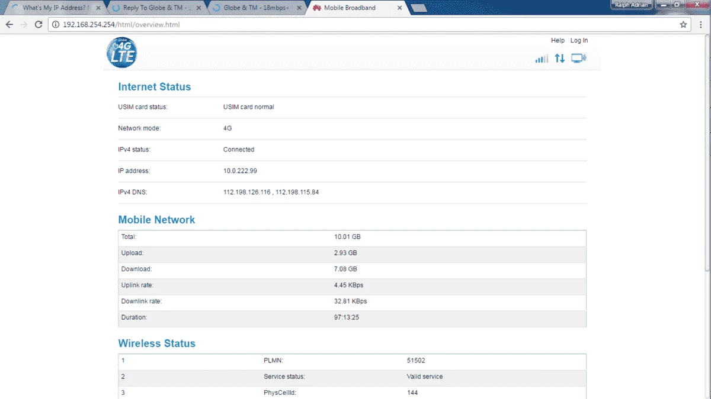The width and height of the screenshot is (711, 399).
Task: Select the Network mode value 4G
Action: (228, 128)
